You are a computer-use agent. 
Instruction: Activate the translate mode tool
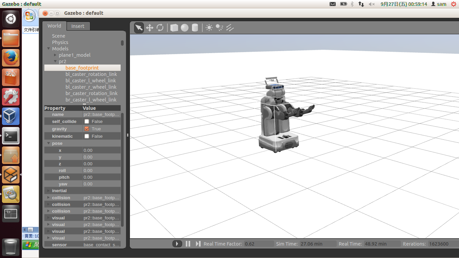pos(150,28)
